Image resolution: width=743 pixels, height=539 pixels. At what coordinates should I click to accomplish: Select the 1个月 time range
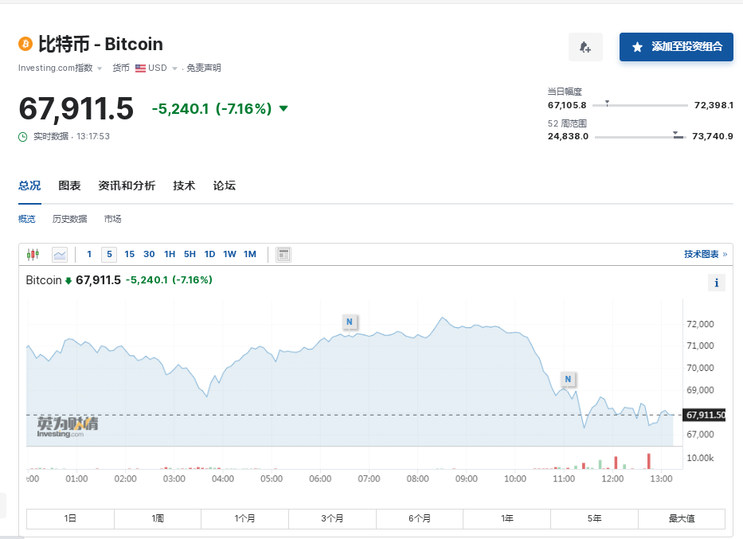click(x=244, y=518)
